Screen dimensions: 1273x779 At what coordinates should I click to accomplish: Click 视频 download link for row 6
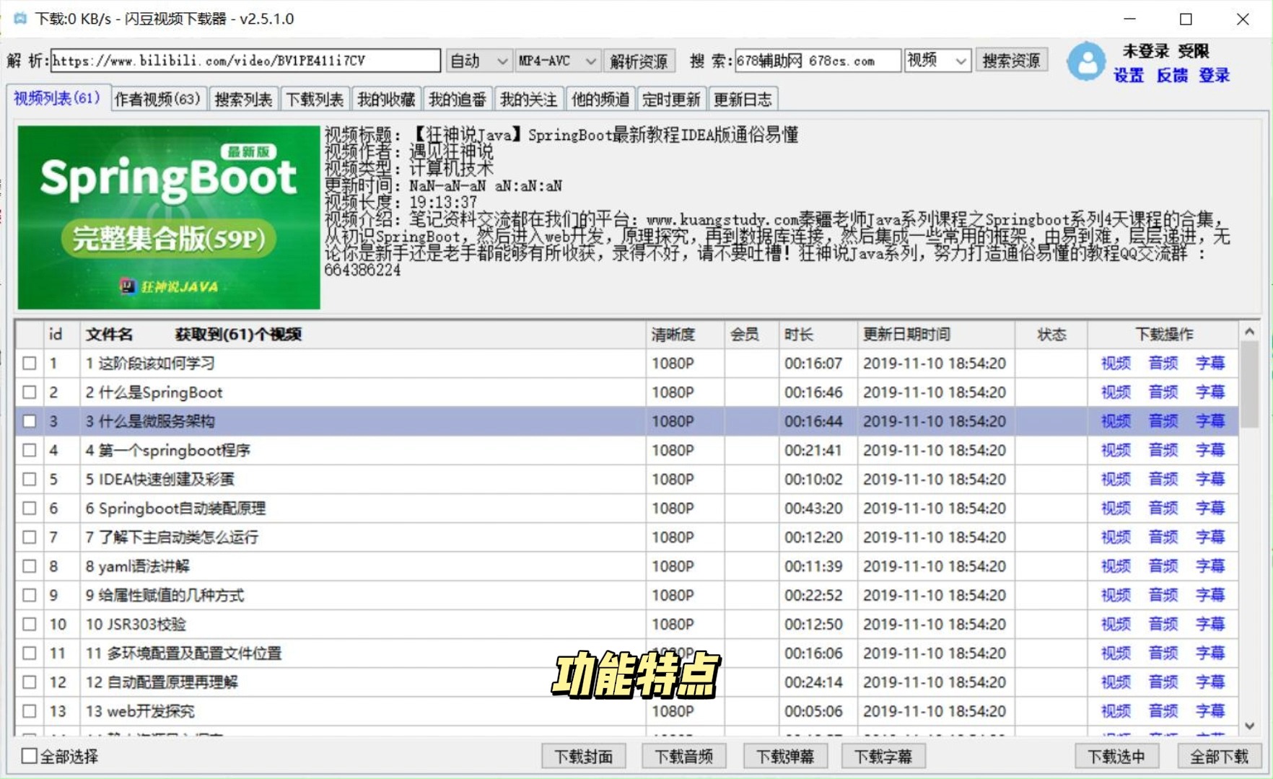[1116, 509]
